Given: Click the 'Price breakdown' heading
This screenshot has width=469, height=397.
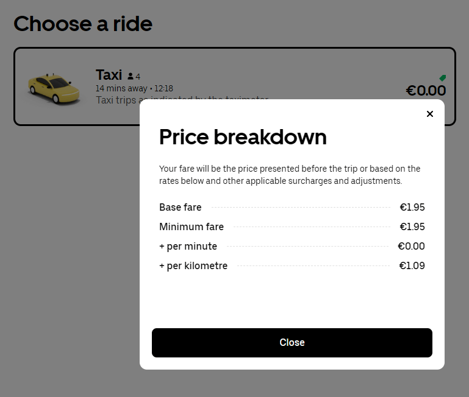Looking at the screenshot, I should click(243, 137).
